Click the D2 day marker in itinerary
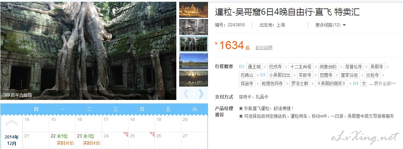403x149 pixels. tap(241, 67)
